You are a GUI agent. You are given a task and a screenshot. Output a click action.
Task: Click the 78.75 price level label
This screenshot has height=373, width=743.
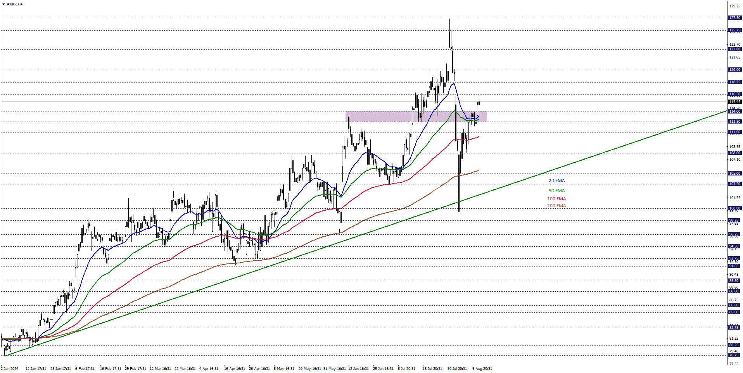[x=734, y=355]
